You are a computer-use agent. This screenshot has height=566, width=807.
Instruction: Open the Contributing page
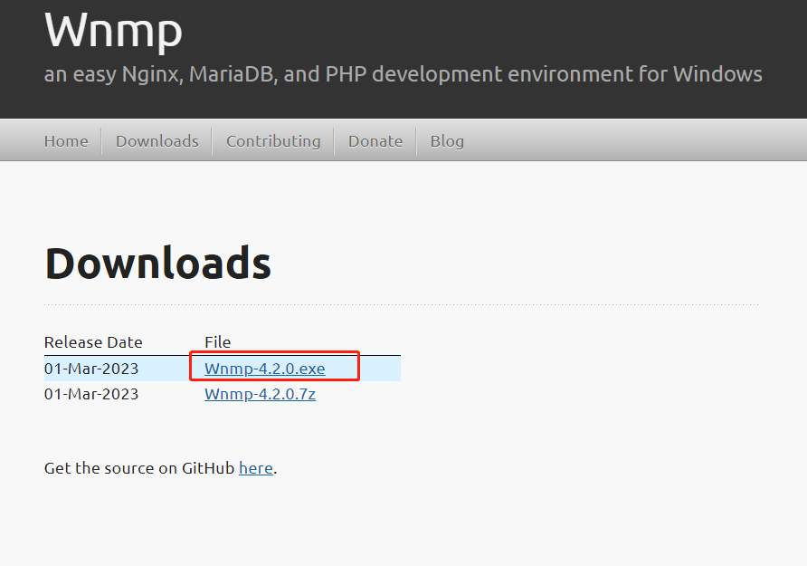[273, 141]
